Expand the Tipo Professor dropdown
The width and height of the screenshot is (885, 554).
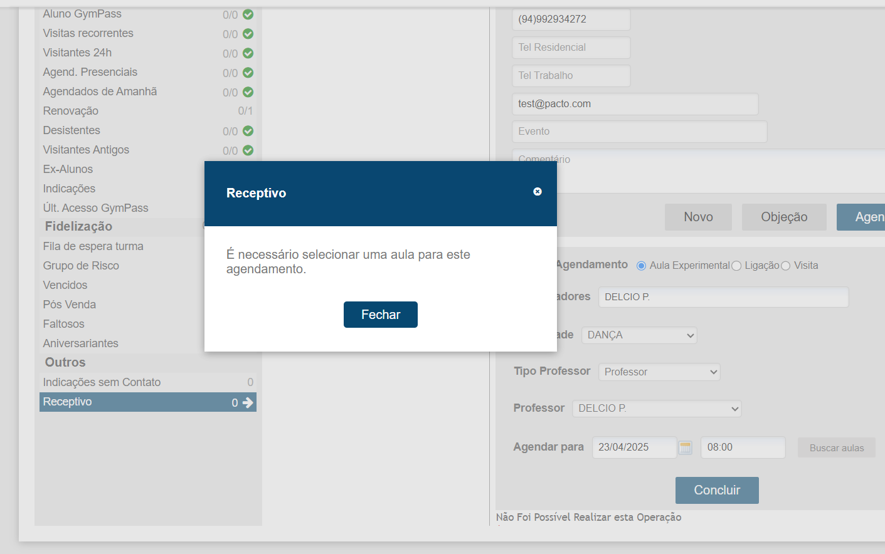coord(659,372)
